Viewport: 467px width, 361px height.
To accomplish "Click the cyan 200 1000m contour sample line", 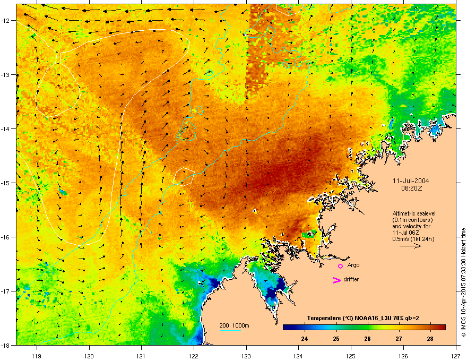I will pyautogui.click(x=230, y=330).
